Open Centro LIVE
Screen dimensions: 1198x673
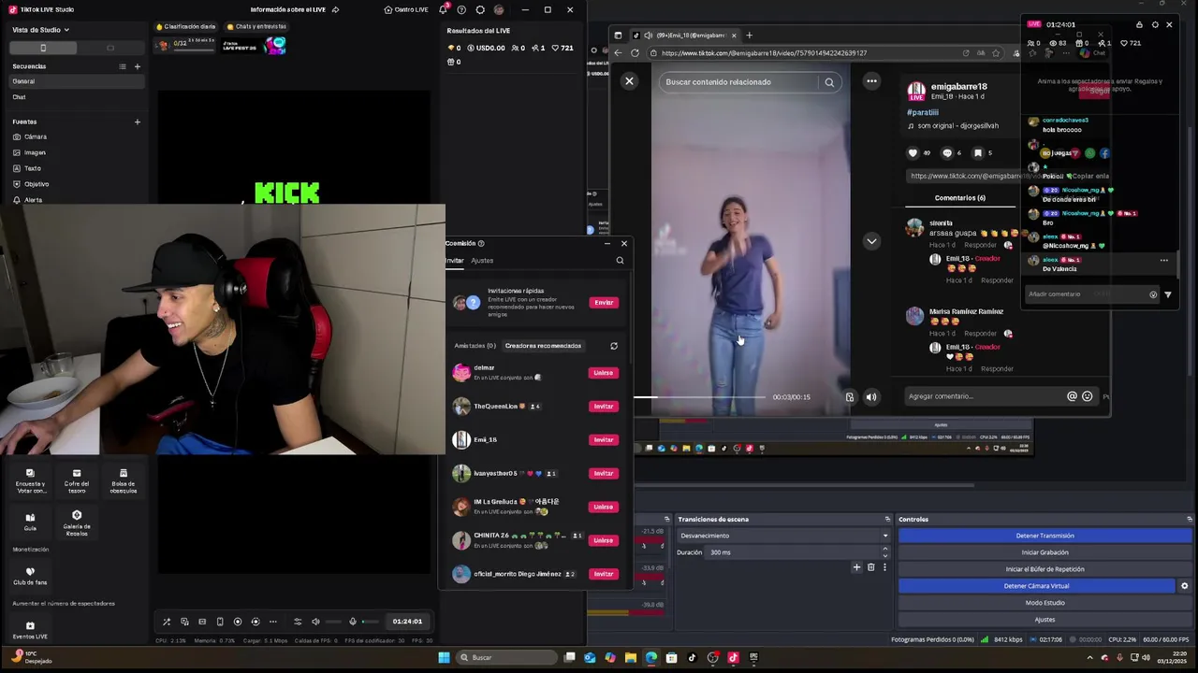click(406, 9)
